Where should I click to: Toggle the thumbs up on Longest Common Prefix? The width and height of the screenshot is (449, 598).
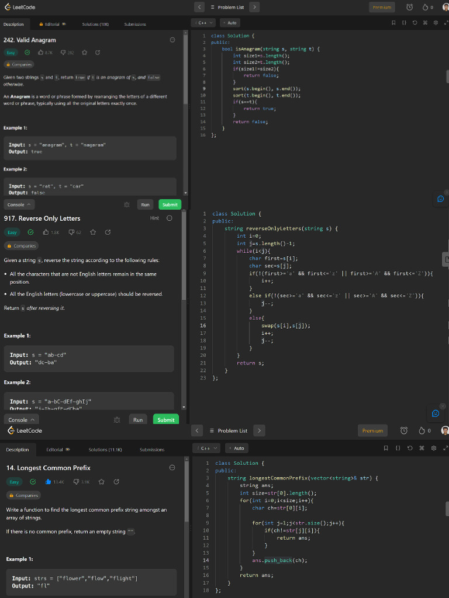pyautogui.click(x=48, y=482)
